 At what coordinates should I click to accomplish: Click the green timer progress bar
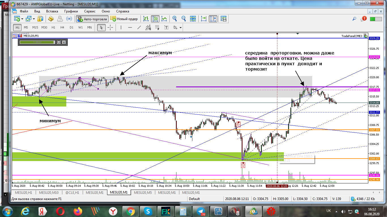tap(37, 42)
